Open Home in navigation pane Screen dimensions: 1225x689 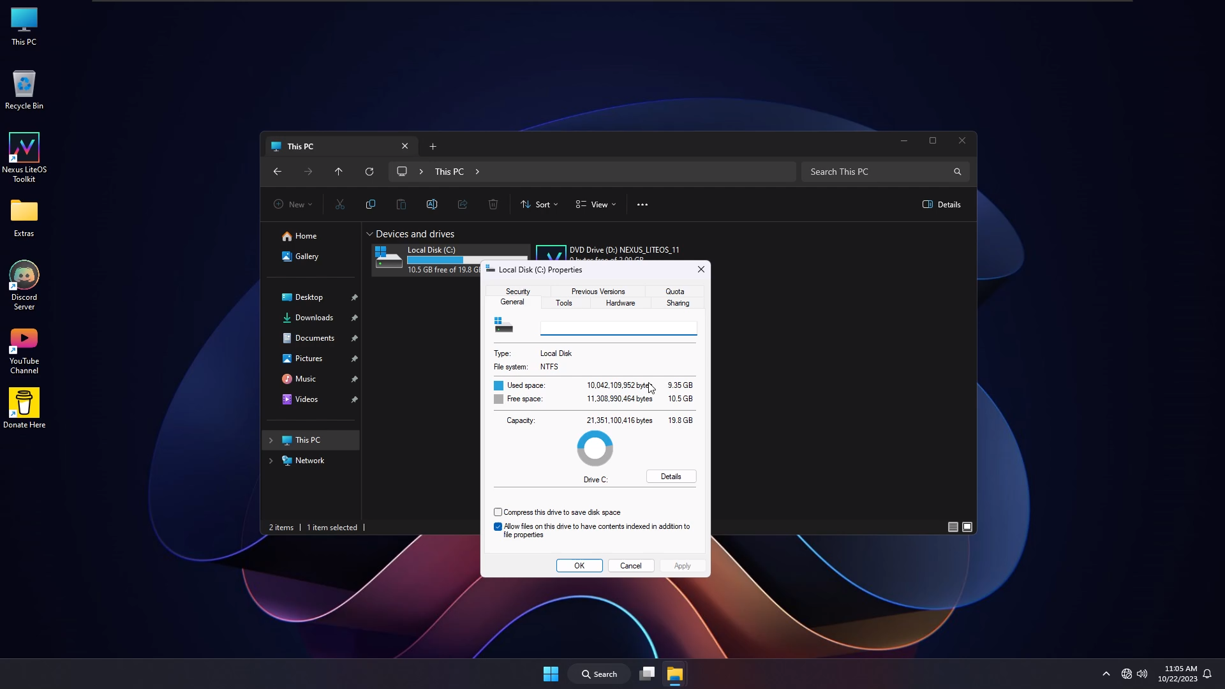tap(306, 236)
